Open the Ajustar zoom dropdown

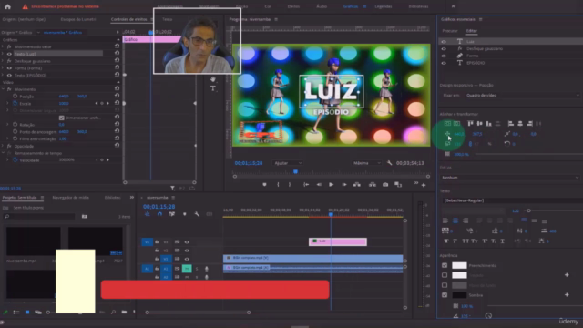tap(288, 163)
